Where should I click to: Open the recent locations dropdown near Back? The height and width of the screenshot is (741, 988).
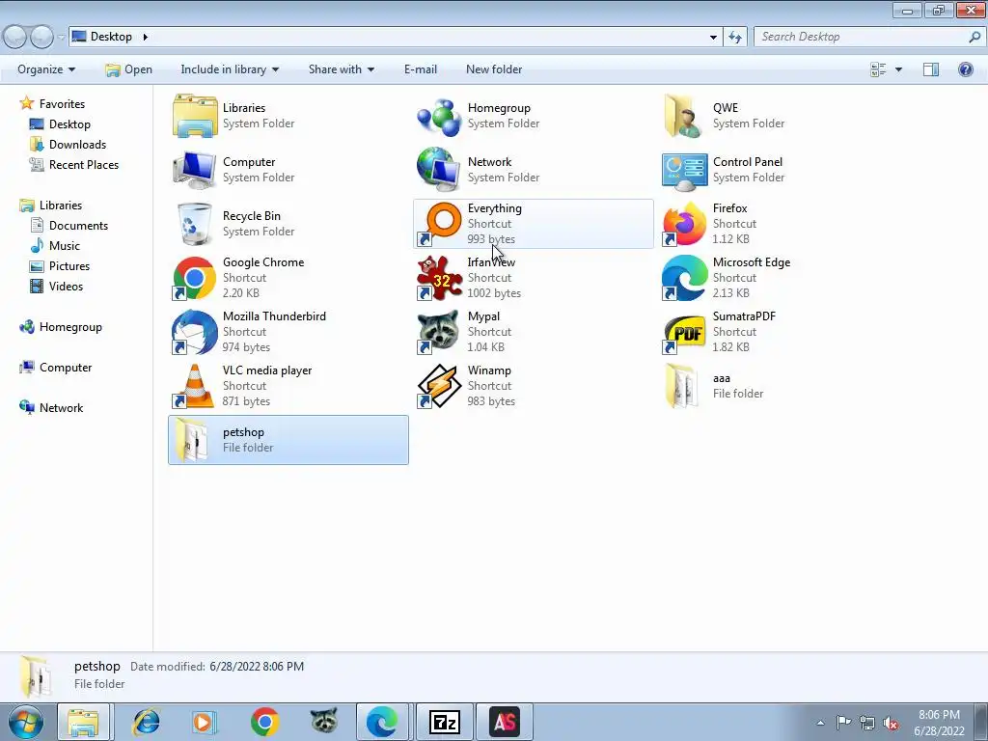pos(61,38)
